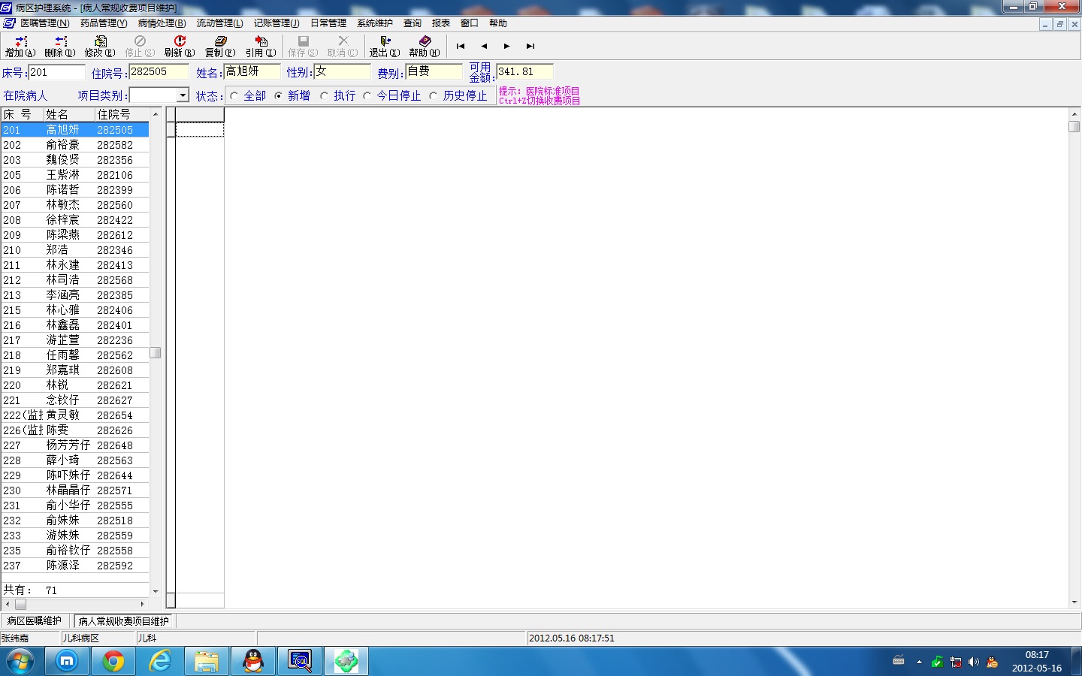This screenshot has height=676, width=1082.
Task: Select patient 薛小琦 in bed 228
Action: point(75,460)
